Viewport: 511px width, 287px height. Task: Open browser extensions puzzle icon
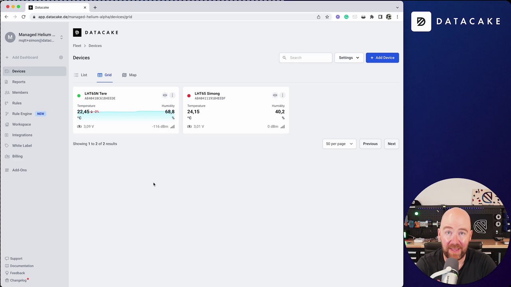coord(372,17)
